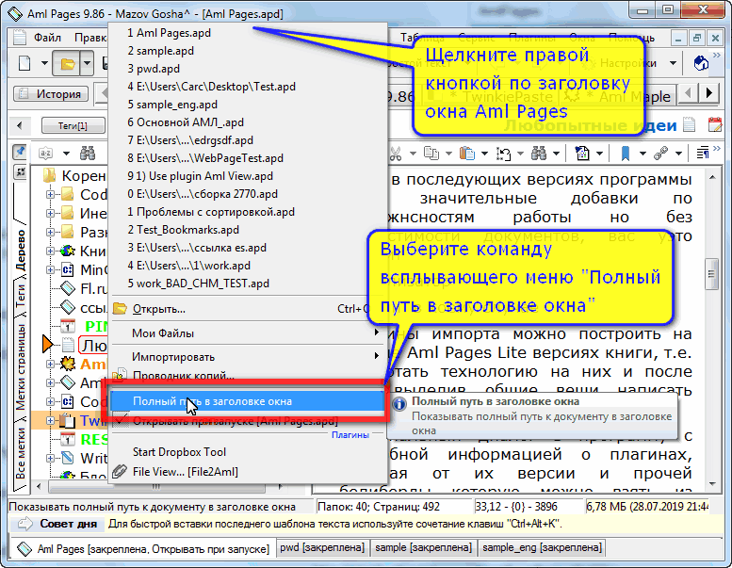This screenshot has width=732, height=568.
Task: Click the tree horizontal scrollbar left arrow
Action: pyautogui.click(x=39, y=487)
